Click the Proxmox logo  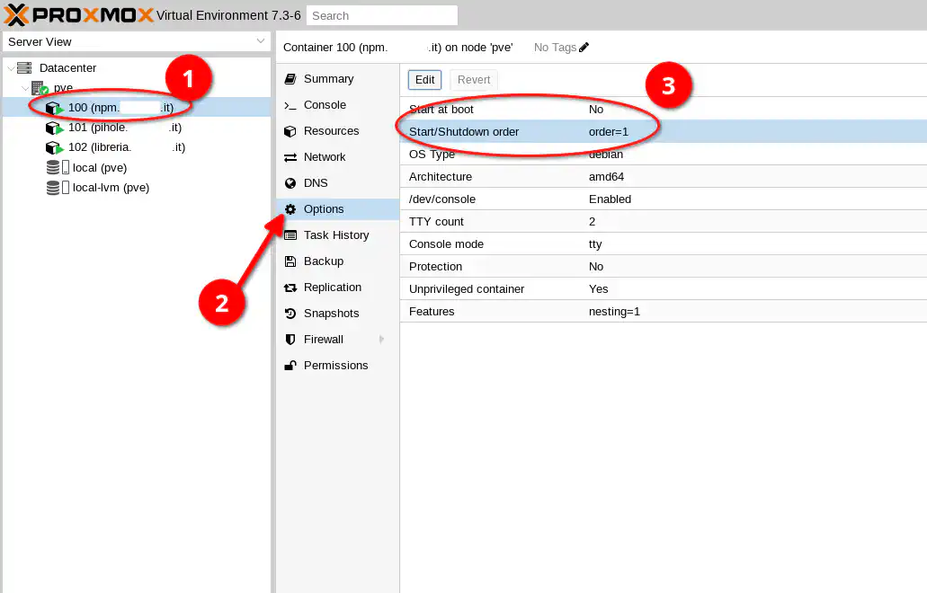78,14
